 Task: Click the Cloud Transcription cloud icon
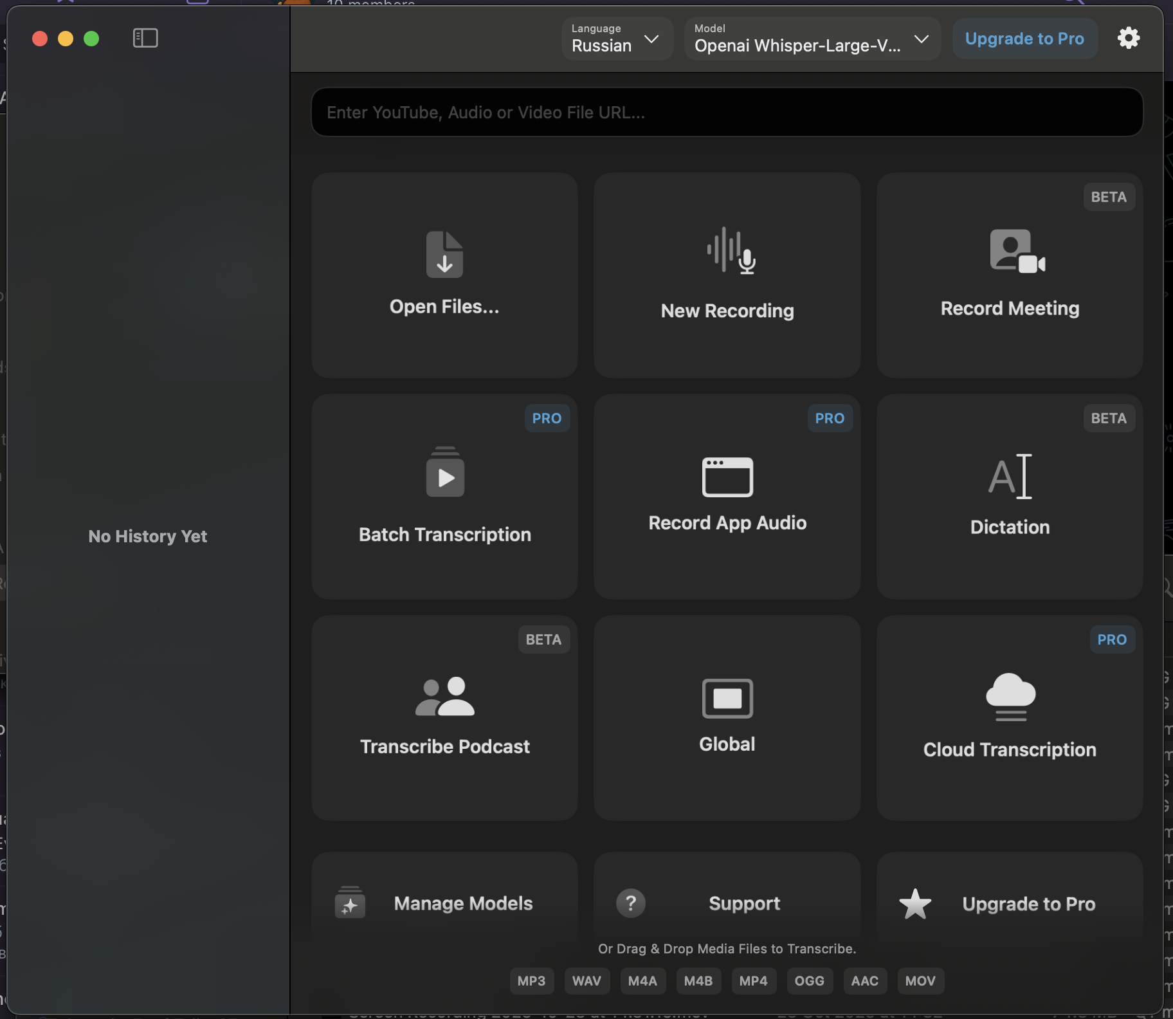1010,697
